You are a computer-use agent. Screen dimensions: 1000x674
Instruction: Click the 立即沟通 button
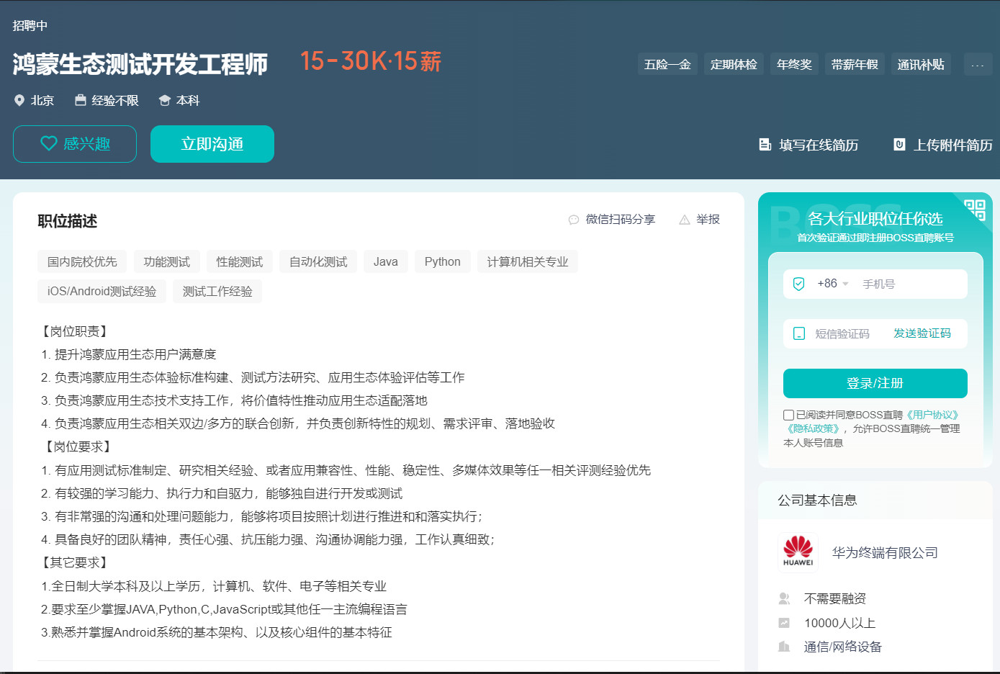pyautogui.click(x=212, y=144)
